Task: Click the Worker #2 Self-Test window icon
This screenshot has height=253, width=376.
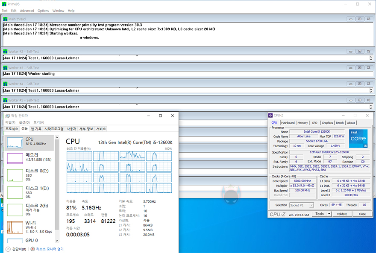Action: tap(5, 52)
